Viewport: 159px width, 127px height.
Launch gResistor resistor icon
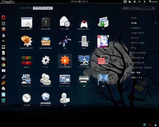click(27, 60)
